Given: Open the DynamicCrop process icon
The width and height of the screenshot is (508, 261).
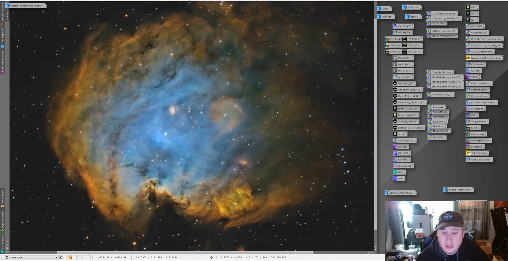Looking at the screenshot, I should coord(478,96).
